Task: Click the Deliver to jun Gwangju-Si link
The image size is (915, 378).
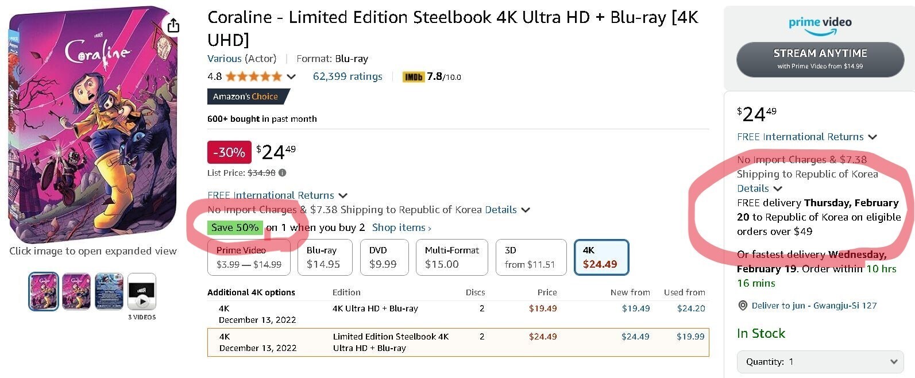Action: click(814, 306)
